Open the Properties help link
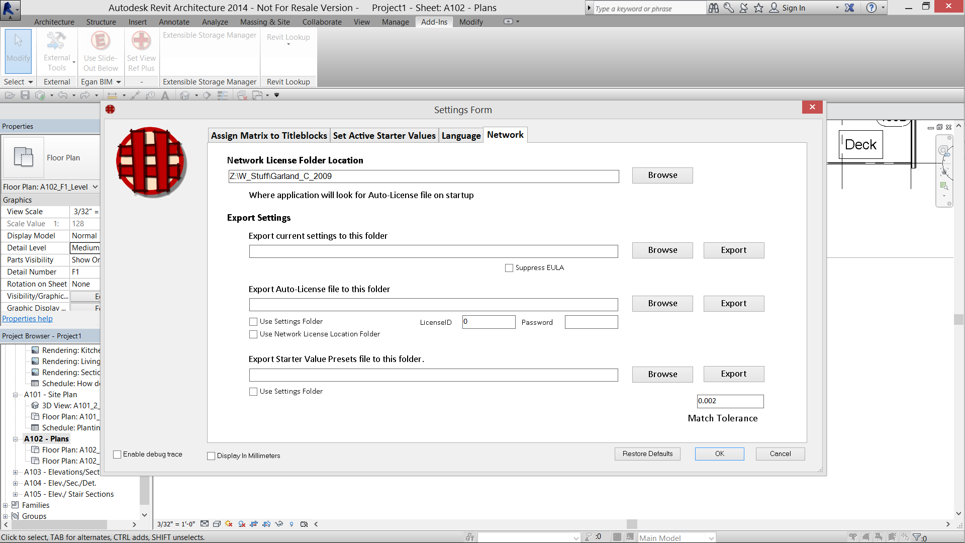The height and width of the screenshot is (543, 965). coord(27,319)
